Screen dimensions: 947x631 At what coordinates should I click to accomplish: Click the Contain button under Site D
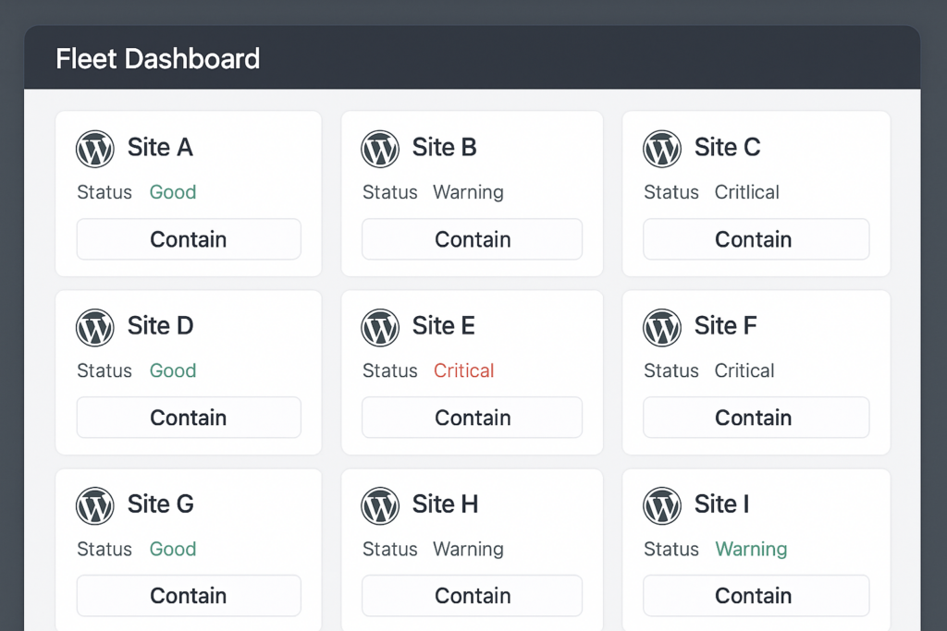(189, 417)
